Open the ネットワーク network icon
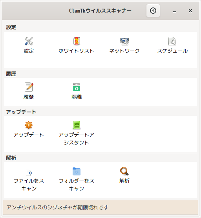 124,41
